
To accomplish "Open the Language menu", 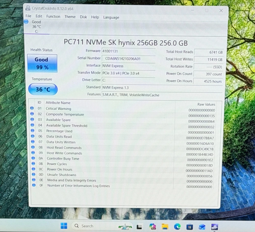I will point(111,17).
